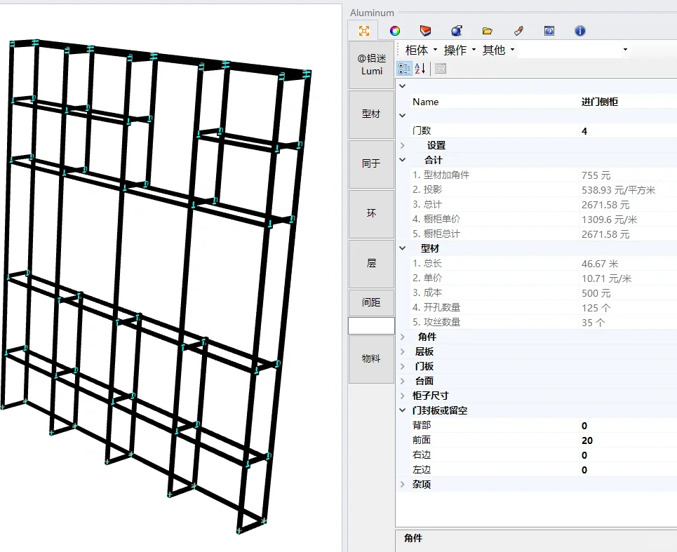Click the 层 side button
Image resolution: width=677 pixels, height=552 pixels.
click(371, 263)
